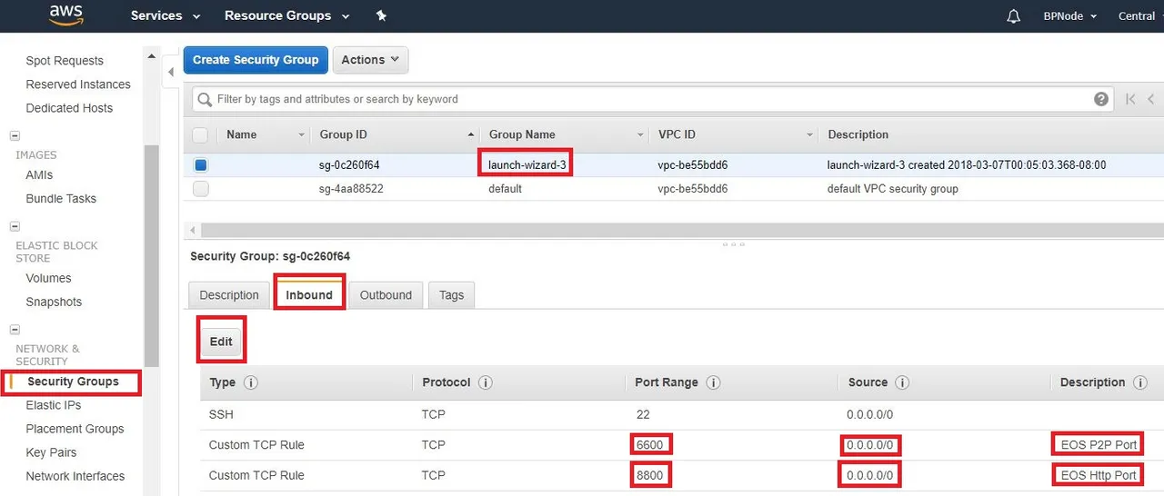
Task: Select Security Groups in the sidebar
Action: coord(73,382)
